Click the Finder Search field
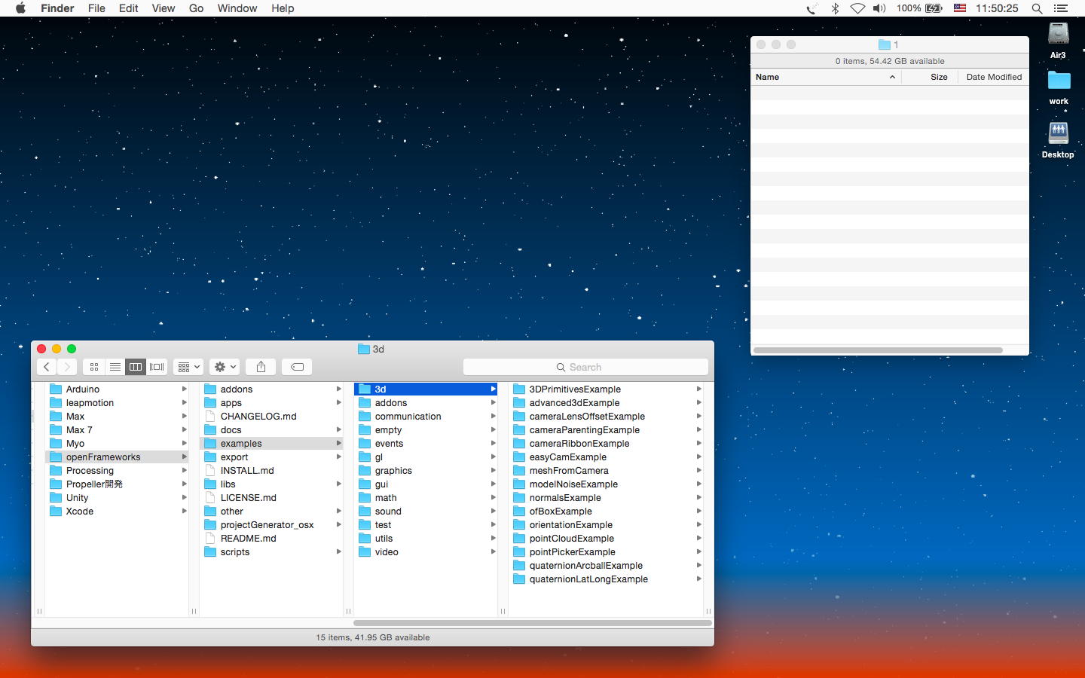This screenshot has width=1085, height=678. pos(585,367)
